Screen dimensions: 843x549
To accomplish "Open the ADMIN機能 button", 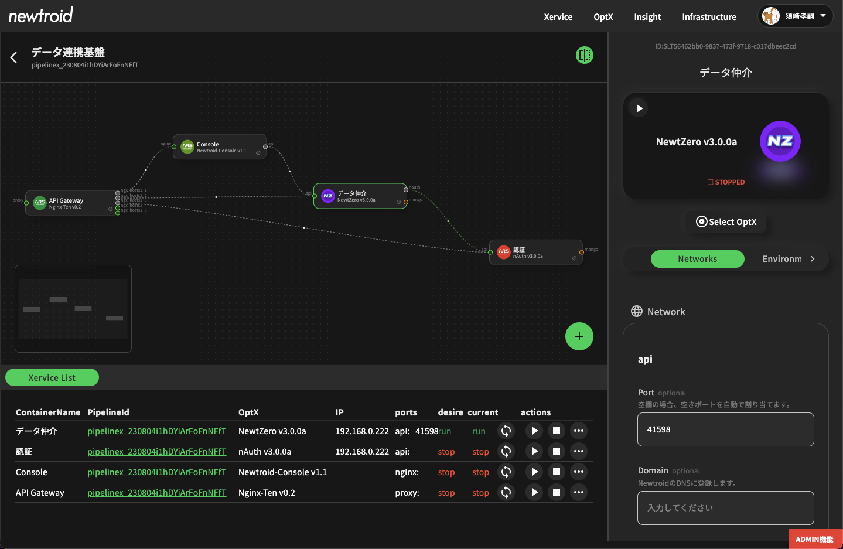I will coord(814,539).
